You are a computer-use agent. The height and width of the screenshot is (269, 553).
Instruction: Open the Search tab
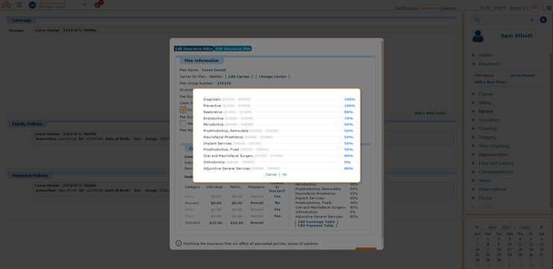point(500,7)
